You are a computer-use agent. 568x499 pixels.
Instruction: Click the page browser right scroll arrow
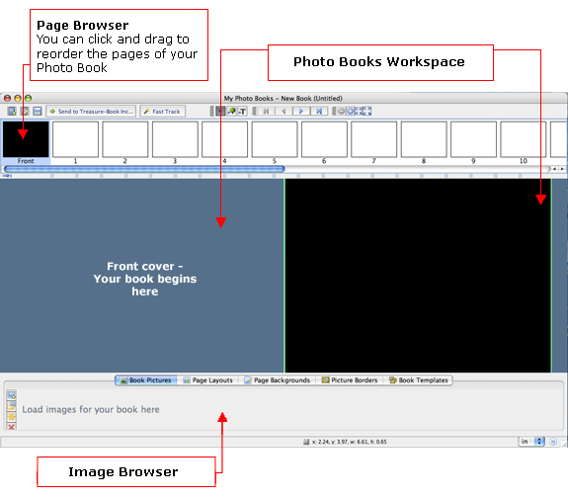tap(562, 169)
